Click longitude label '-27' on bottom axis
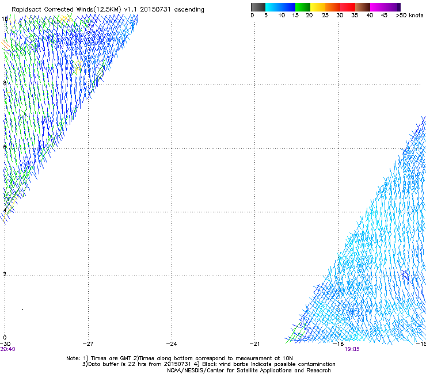Image resolution: width=426 pixels, height=374 pixels. click(88, 344)
